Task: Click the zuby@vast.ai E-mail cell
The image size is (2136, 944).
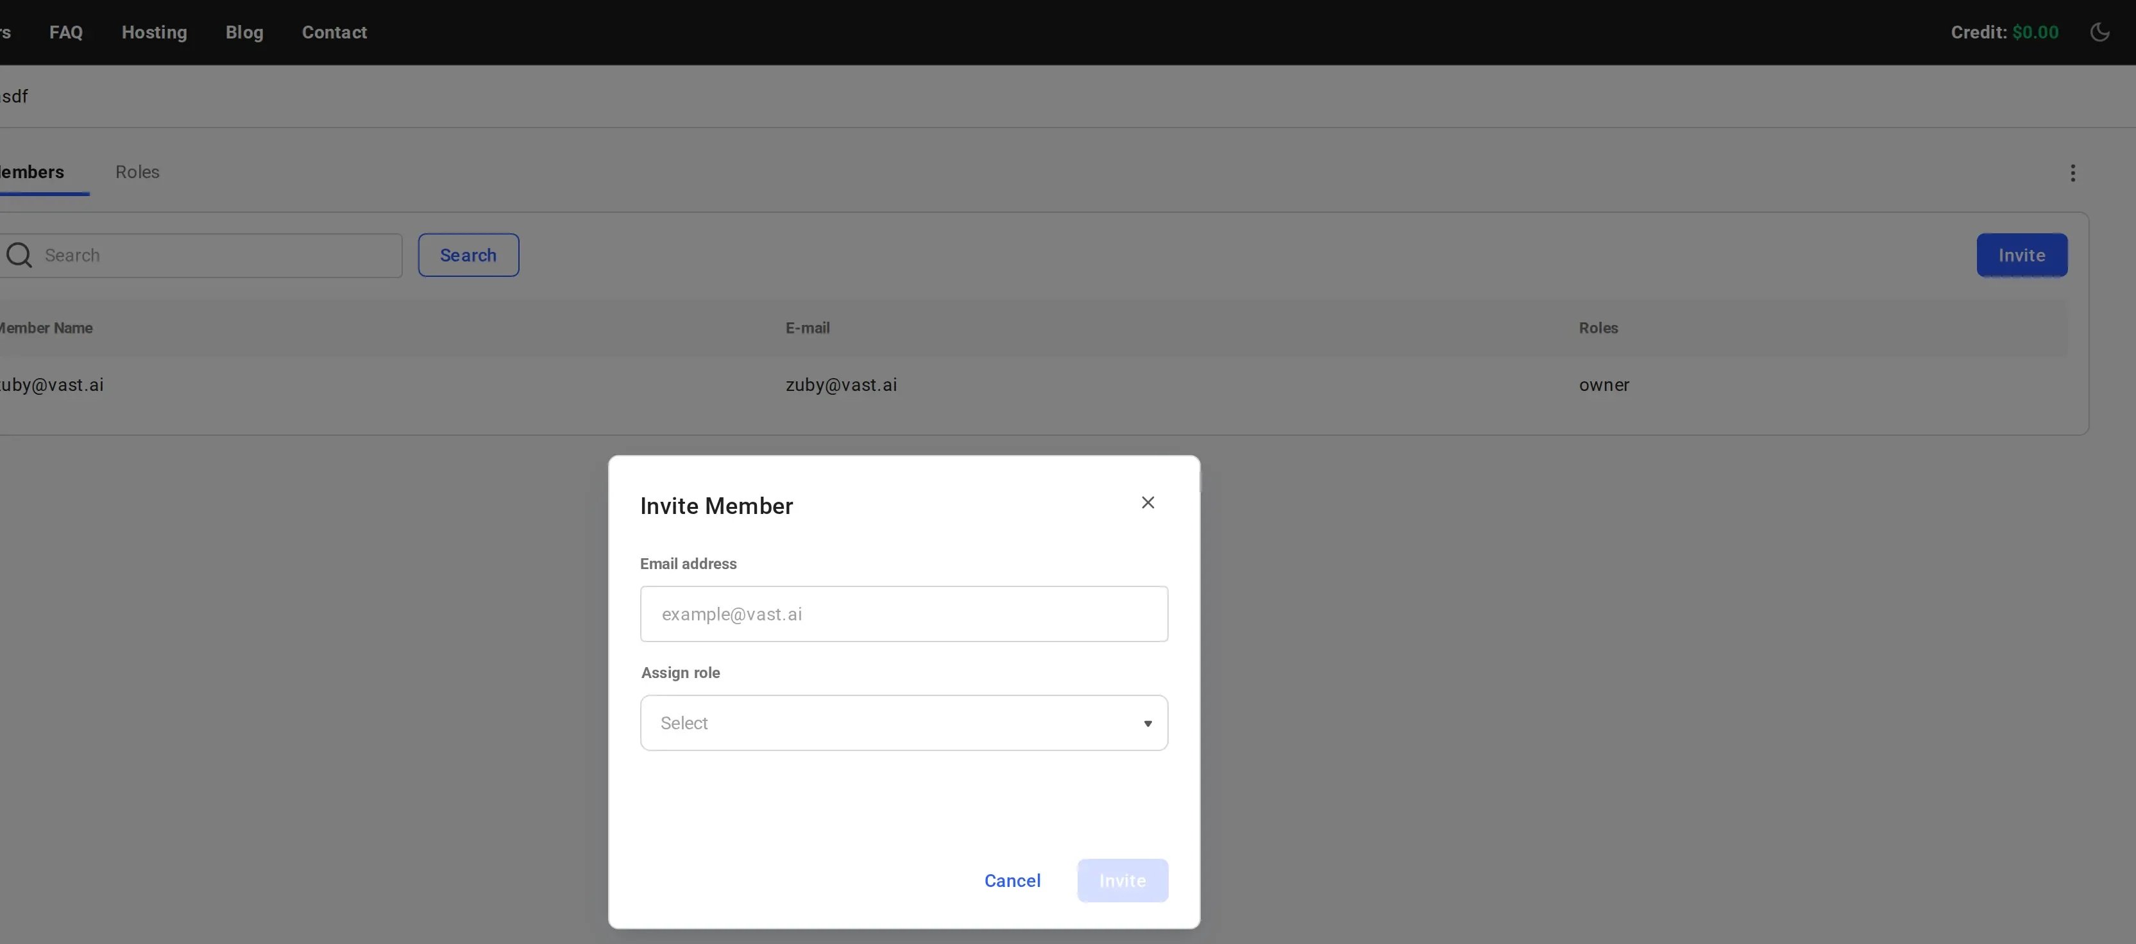Action: (x=841, y=385)
